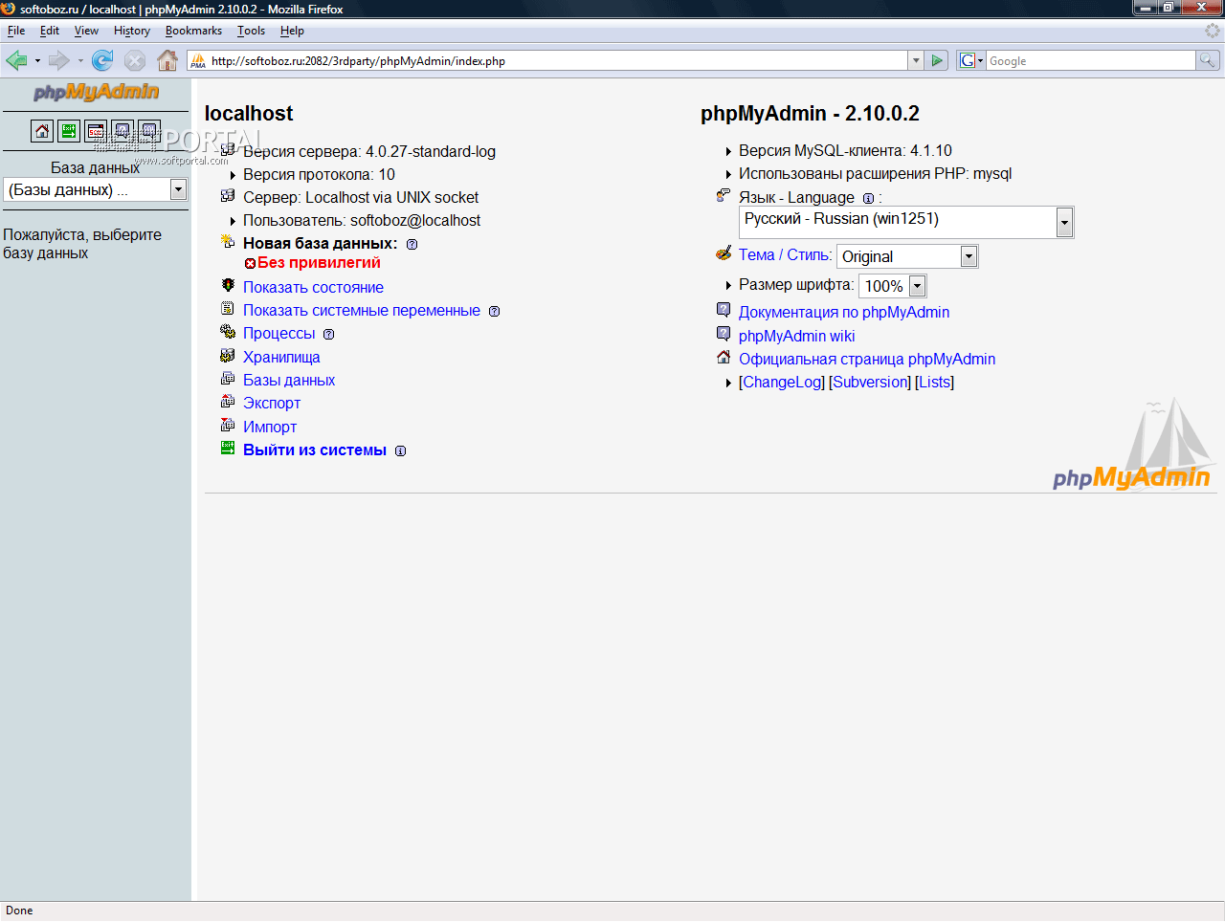Click the phpMyAdmin logo in left sidebar
This screenshot has height=922, width=1225.
[96, 92]
